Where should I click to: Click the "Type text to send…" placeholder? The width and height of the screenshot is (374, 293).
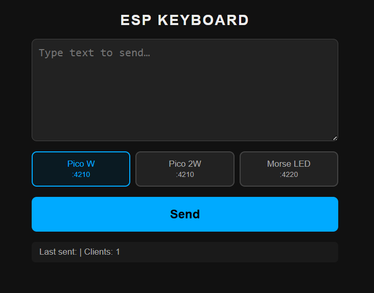(94, 53)
